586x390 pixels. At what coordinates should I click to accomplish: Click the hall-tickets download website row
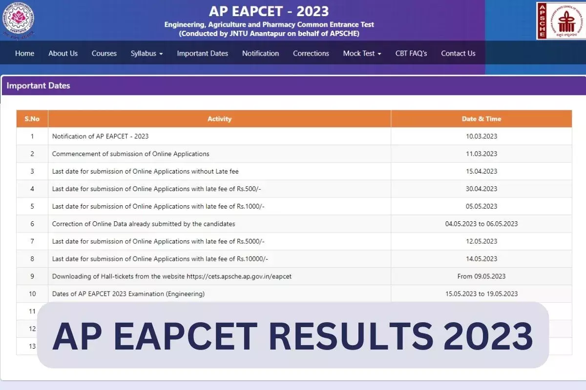click(x=172, y=276)
